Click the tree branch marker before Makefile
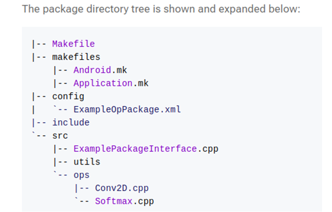The image size is (332, 212). [39, 44]
